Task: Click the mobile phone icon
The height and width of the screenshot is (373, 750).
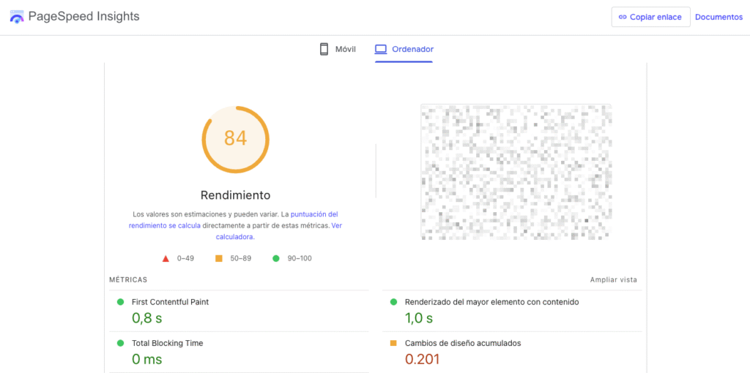Action: tap(324, 49)
